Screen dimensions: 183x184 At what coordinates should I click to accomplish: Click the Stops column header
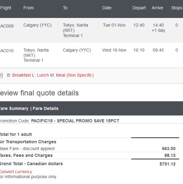[177, 8]
